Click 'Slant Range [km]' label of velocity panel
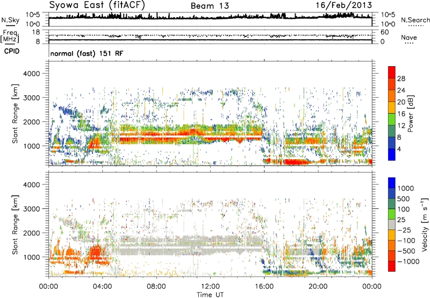Screen dimensions: 430x298 click(x=15, y=225)
